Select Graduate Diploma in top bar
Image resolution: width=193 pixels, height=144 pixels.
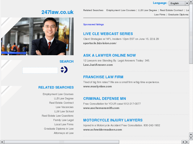pos(178,15)
